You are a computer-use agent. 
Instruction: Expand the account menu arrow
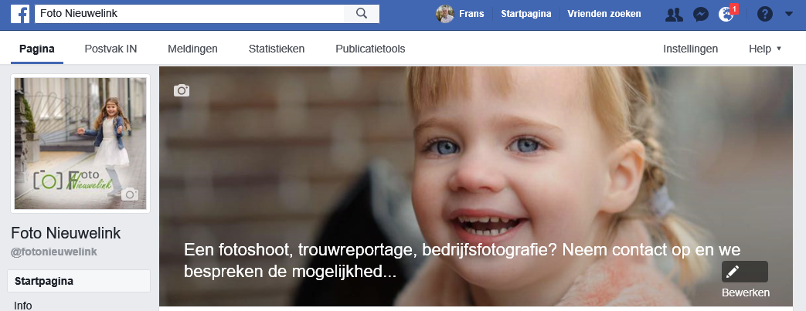tap(790, 15)
